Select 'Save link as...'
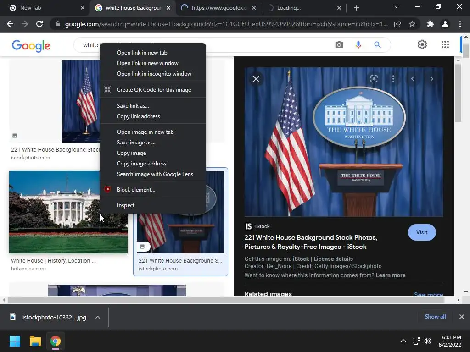This screenshot has height=352, width=470. (152, 106)
